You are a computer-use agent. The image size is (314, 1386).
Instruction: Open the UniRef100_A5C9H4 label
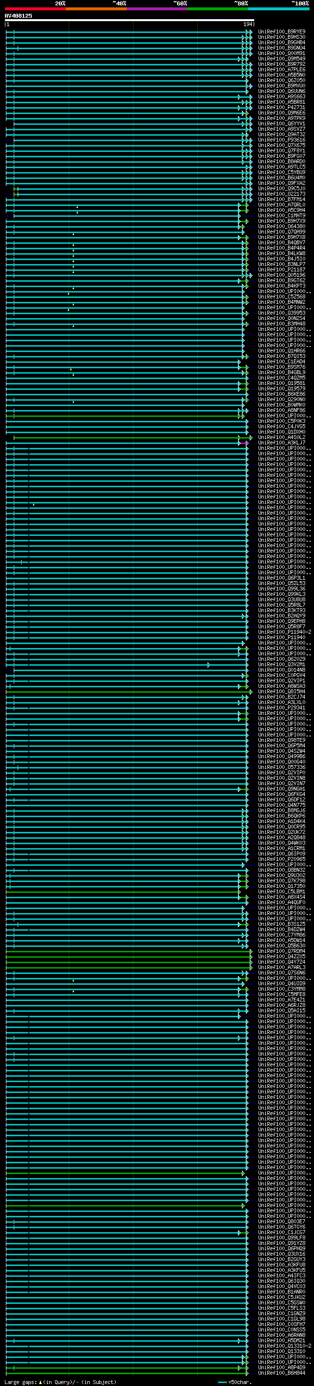pos(282,210)
